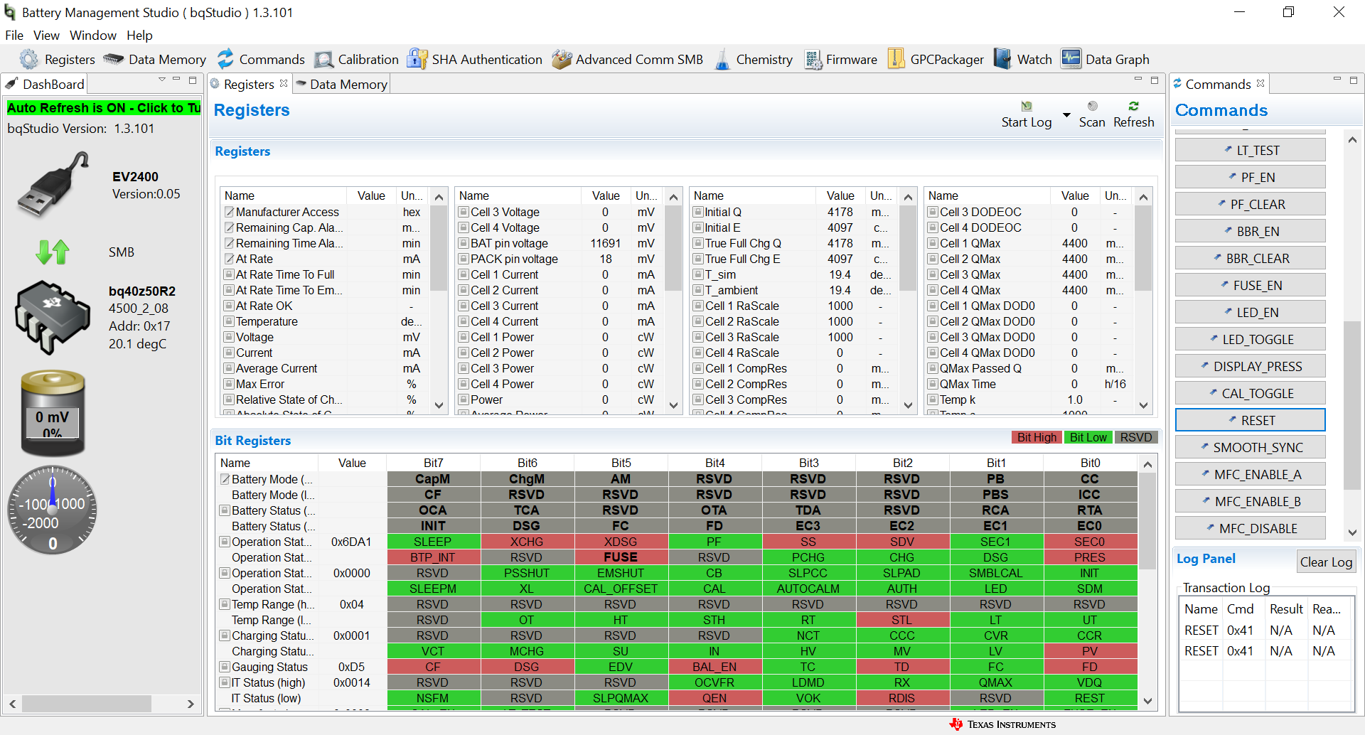This screenshot has height=735, width=1365.
Task: Toggle the Initial Q checkbox
Action: coord(698,212)
